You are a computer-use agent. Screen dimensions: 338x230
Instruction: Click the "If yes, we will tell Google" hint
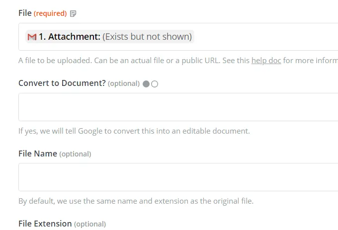pos(134,131)
